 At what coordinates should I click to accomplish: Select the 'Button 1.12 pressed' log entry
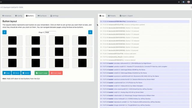[x=145, y=31]
